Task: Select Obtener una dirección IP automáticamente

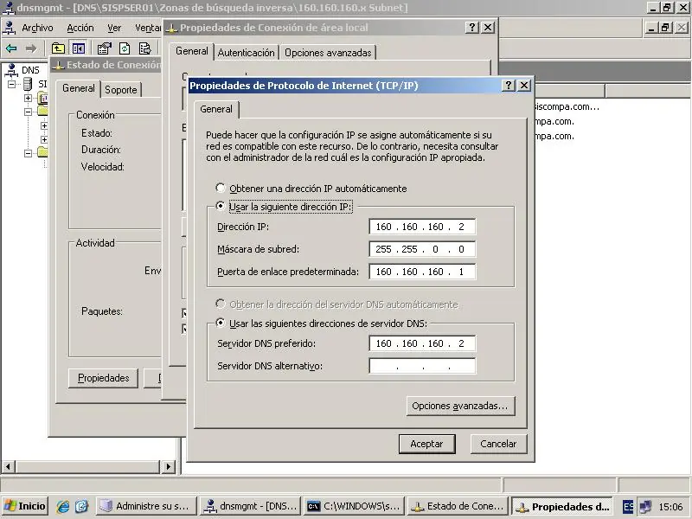Action: pyautogui.click(x=221, y=188)
